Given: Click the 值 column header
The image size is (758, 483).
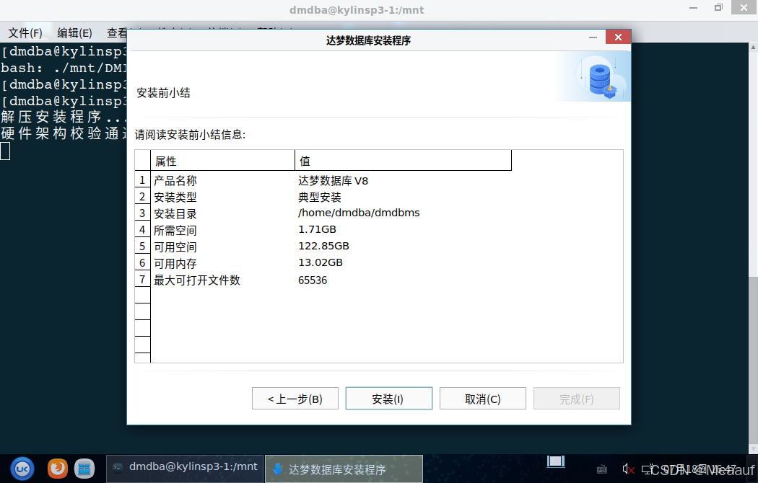Looking at the screenshot, I should [403, 161].
